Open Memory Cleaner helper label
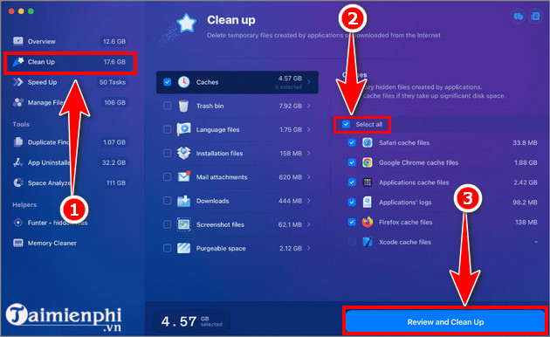This screenshot has width=550, height=337. coord(52,243)
